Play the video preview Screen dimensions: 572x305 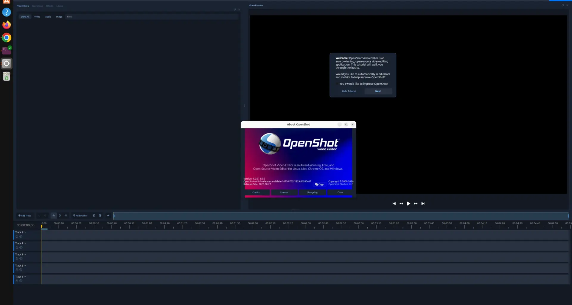(408, 203)
